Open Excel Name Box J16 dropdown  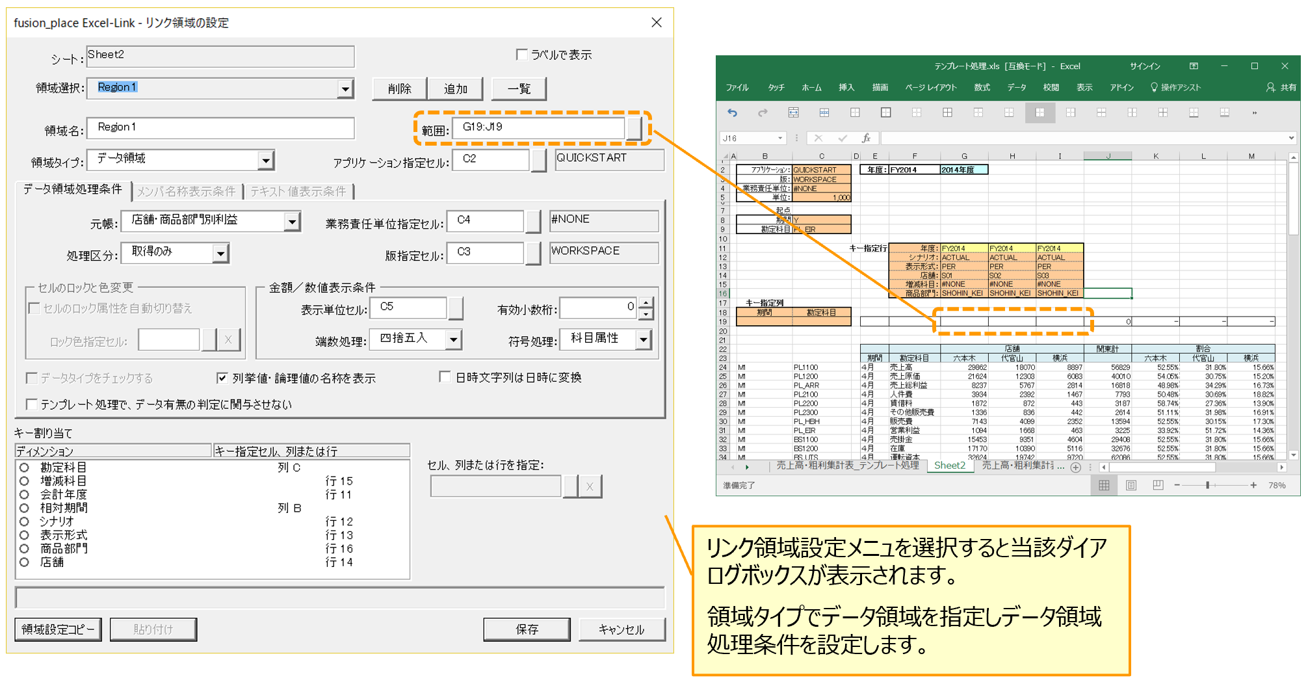click(780, 138)
